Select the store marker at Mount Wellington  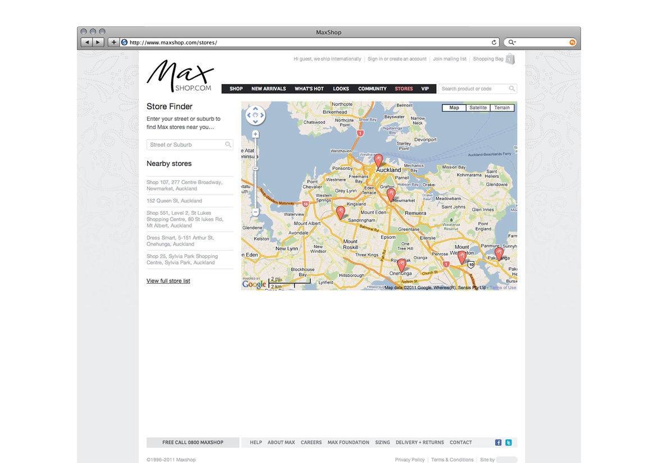[462, 257]
